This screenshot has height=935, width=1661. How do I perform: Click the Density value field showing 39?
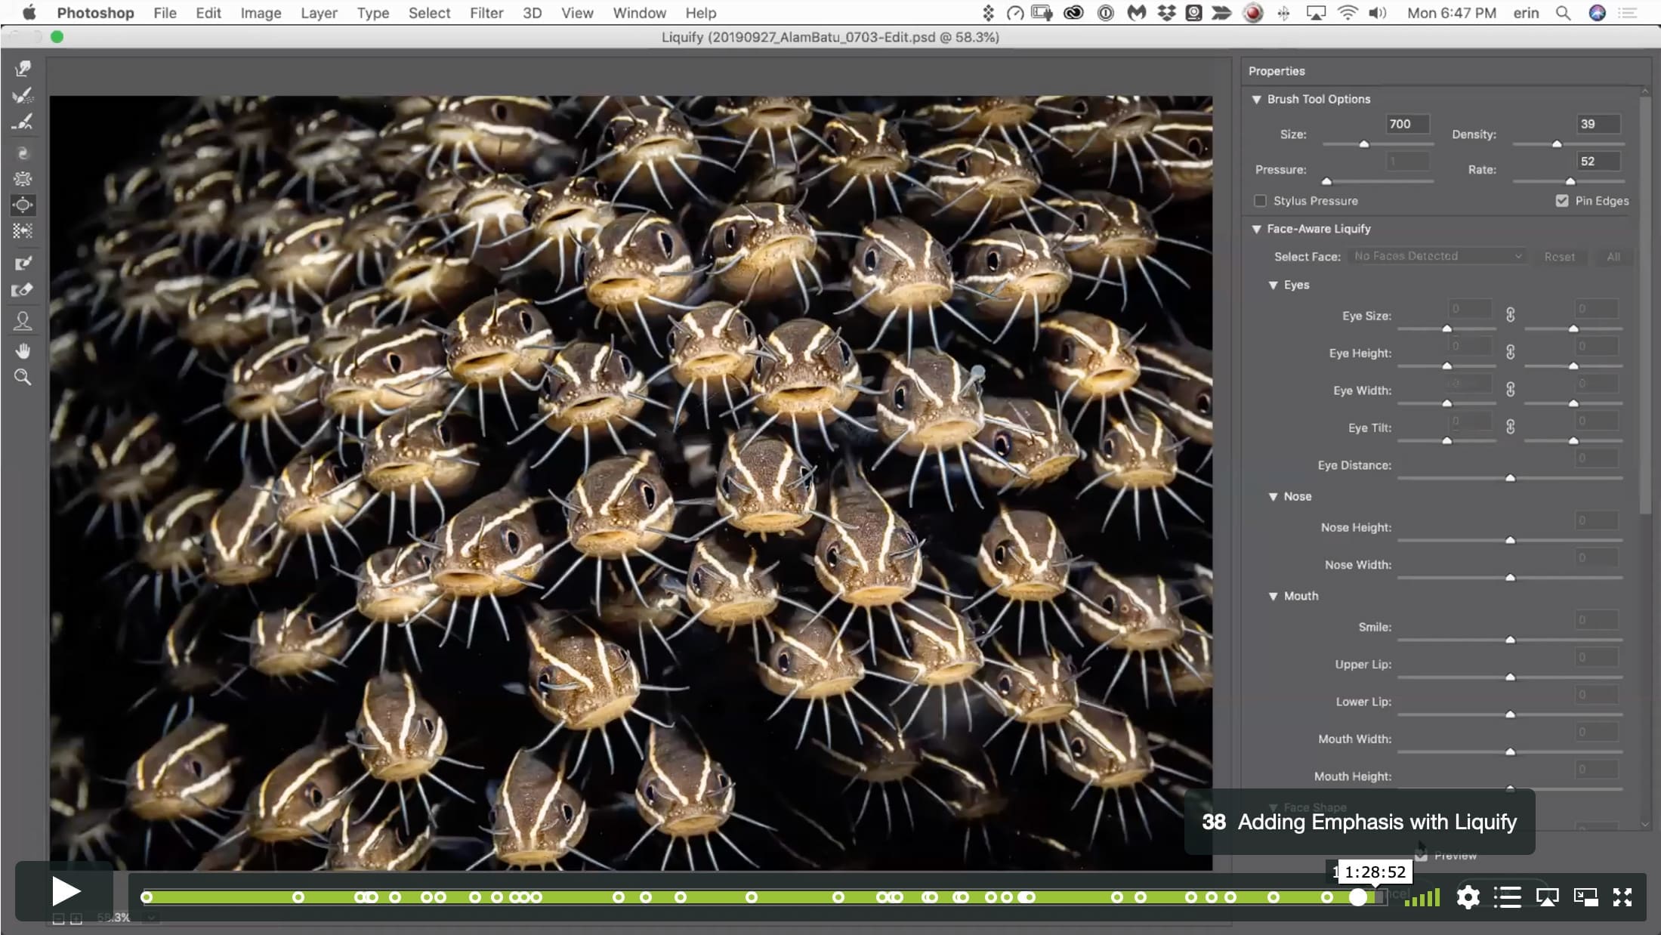coord(1598,124)
